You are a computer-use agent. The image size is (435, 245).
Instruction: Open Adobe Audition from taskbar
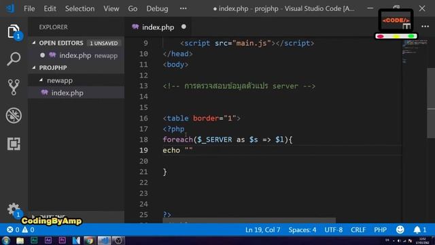point(34,240)
